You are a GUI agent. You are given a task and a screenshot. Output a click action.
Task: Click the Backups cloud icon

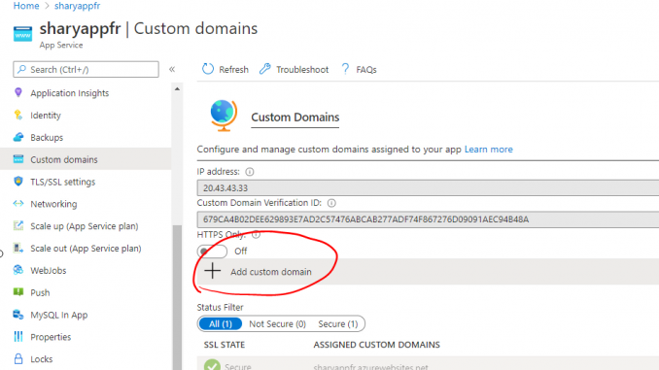[x=18, y=137]
